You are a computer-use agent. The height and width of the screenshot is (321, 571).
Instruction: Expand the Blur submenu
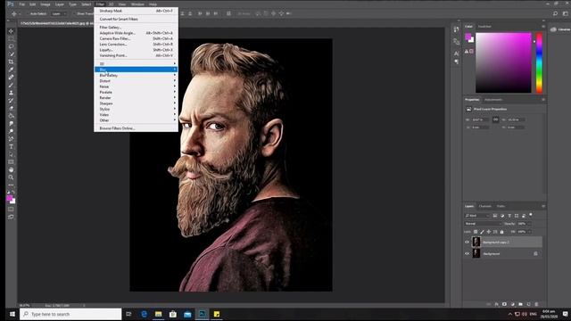point(136,70)
